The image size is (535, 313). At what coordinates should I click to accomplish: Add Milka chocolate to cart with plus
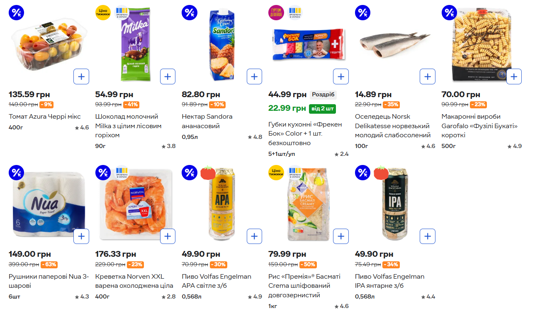pyautogui.click(x=168, y=76)
